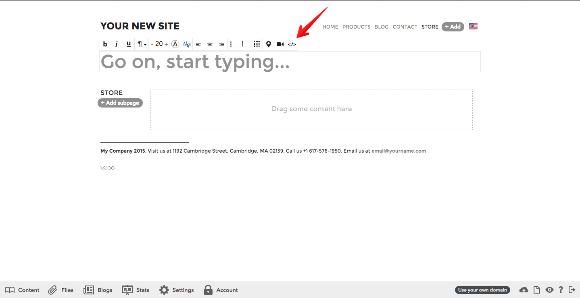
Task: Open the paragraph style dropdown
Action: 142,44
